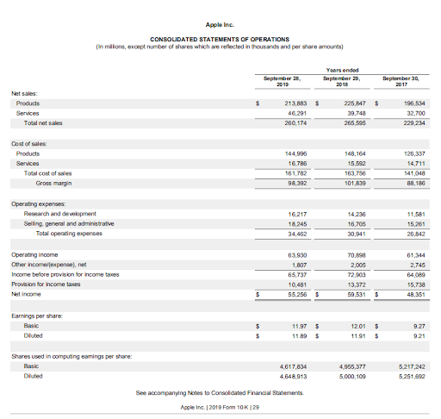Select the 'Other income/(expense), net' label

pos(49,265)
